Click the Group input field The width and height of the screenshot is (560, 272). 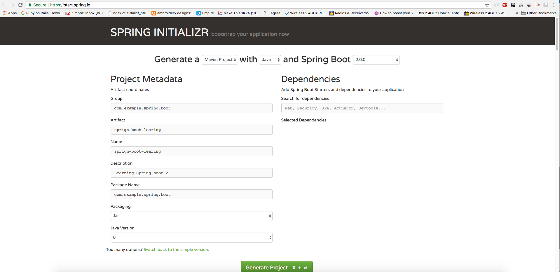tap(191, 108)
